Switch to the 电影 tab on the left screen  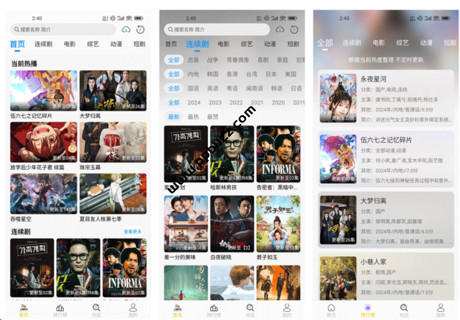tap(70, 44)
